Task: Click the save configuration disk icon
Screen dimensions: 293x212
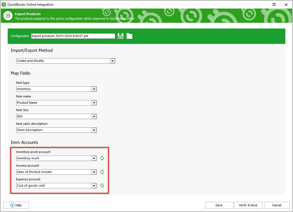Action: [x=120, y=36]
